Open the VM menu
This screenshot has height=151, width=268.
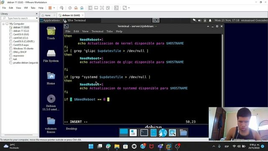coord(26,8)
